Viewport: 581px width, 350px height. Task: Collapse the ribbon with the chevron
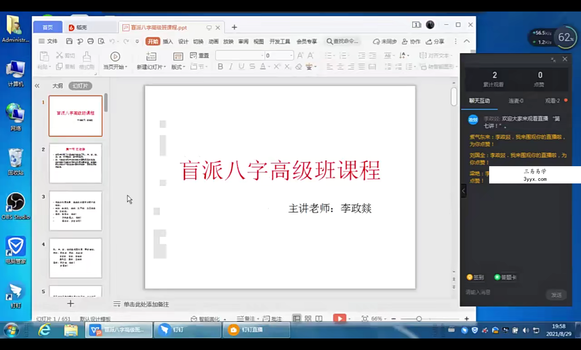467,41
